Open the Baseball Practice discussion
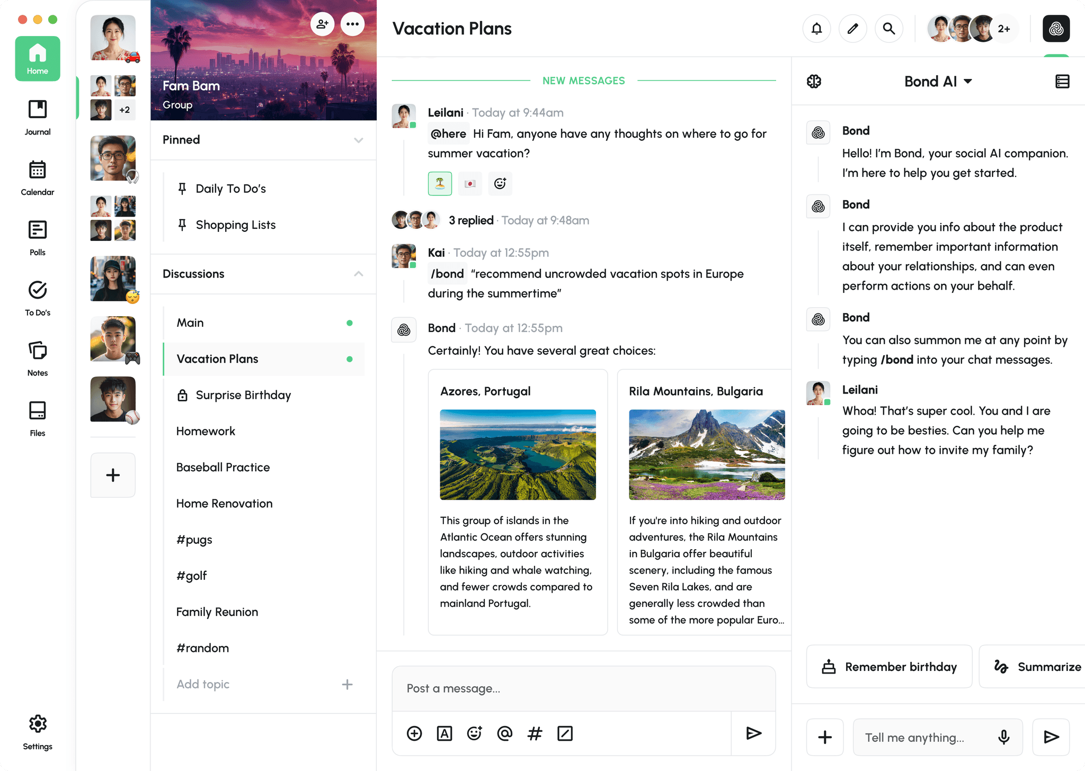This screenshot has height=771, width=1085. coord(264,468)
